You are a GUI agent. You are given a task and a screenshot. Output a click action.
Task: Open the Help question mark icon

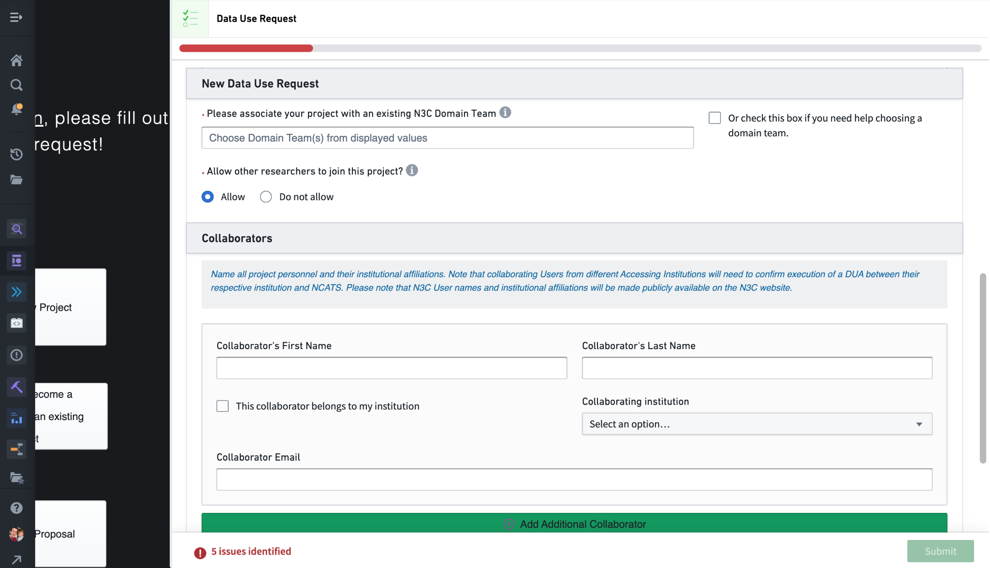pos(17,508)
